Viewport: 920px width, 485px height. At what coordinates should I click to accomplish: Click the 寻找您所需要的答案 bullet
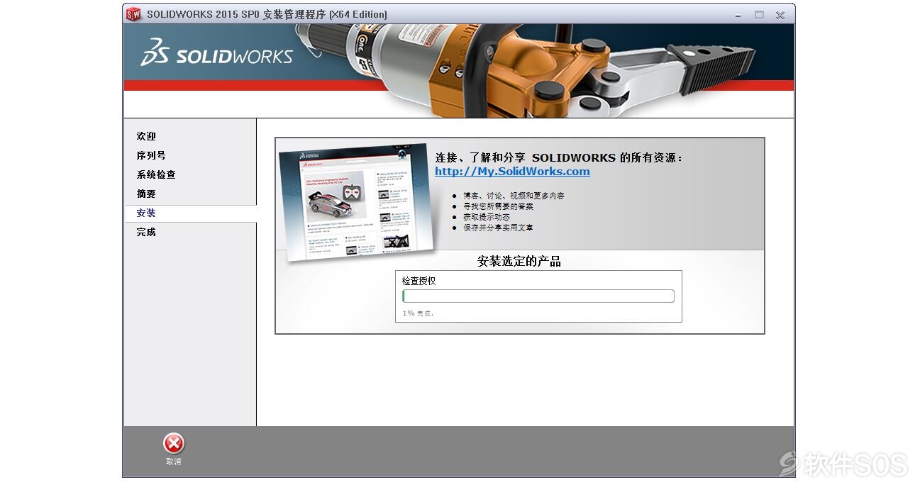coord(499,206)
